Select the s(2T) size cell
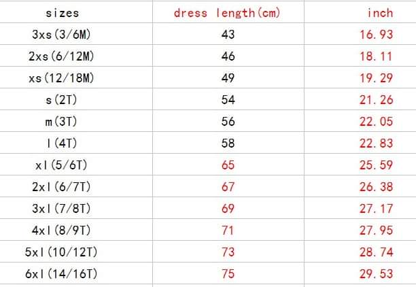The width and height of the screenshot is (416, 287). pos(63,99)
